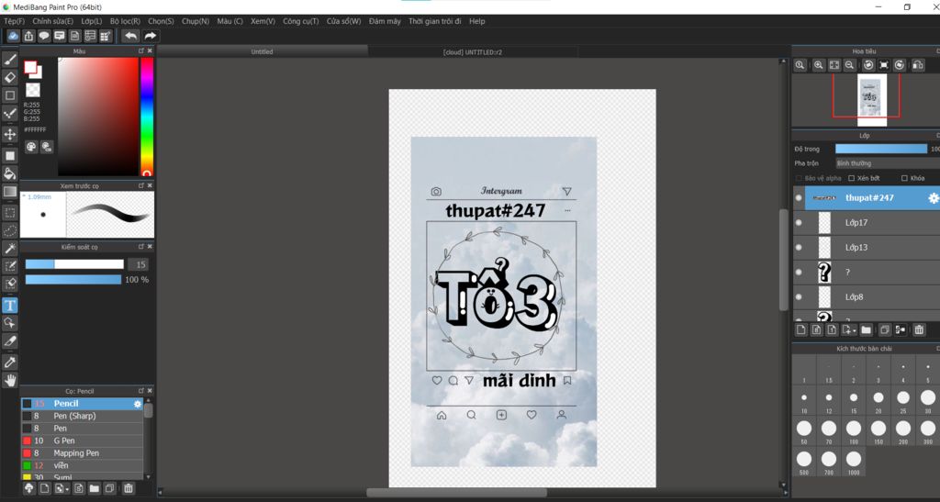940x502 pixels.
Task: Select Mapping Pen brush
Action: click(82, 453)
